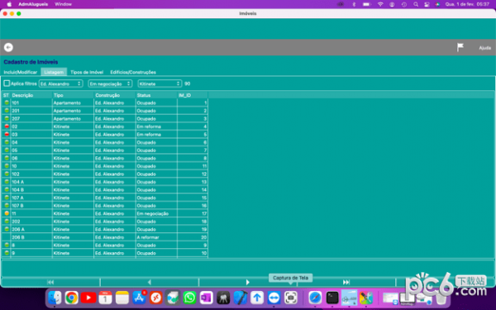Click the 'Em negociação' cell in row 11

coord(156,213)
